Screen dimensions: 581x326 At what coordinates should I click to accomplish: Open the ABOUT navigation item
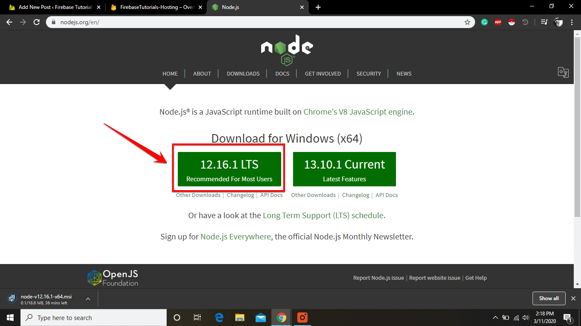[x=202, y=73]
